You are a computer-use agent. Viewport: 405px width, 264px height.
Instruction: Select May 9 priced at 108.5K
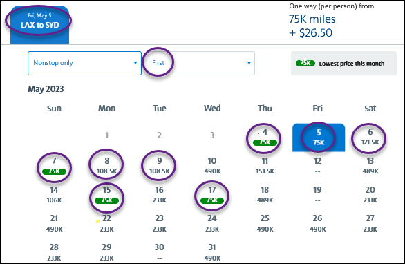click(160, 166)
